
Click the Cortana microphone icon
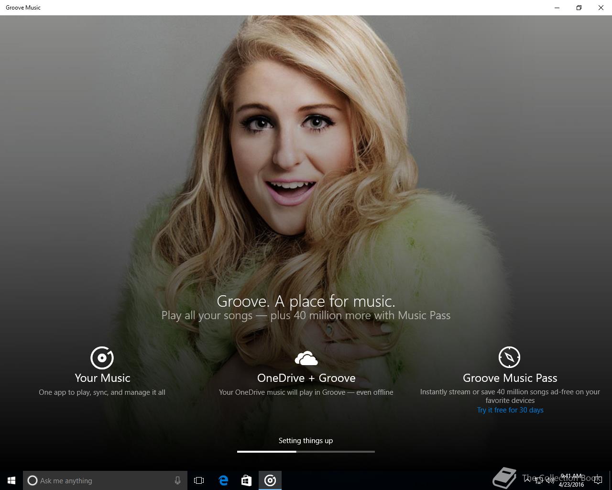click(177, 480)
